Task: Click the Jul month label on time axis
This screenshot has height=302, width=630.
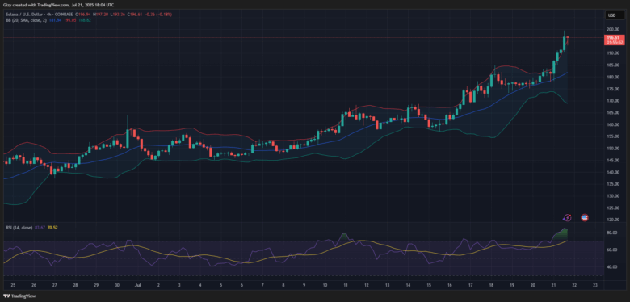Action: coord(138,285)
